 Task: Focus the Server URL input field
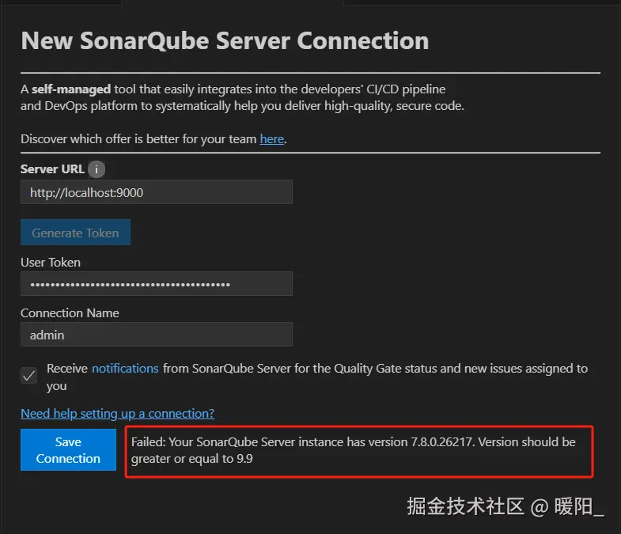157,192
